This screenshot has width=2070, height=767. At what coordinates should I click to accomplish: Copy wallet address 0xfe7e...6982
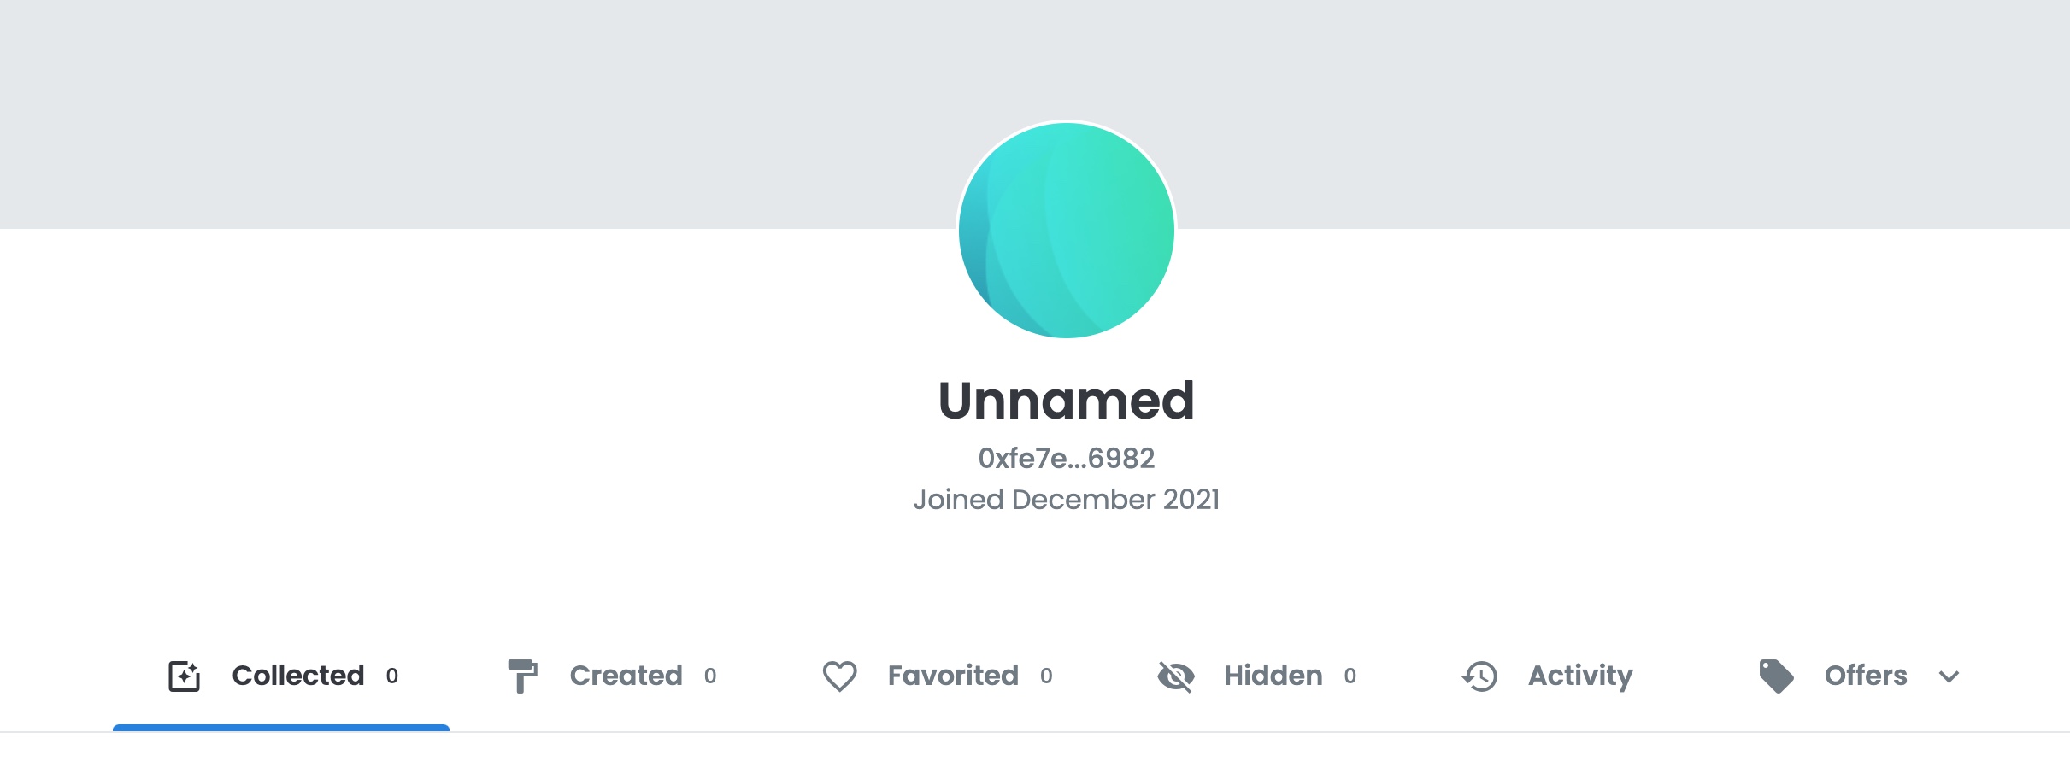(1066, 459)
